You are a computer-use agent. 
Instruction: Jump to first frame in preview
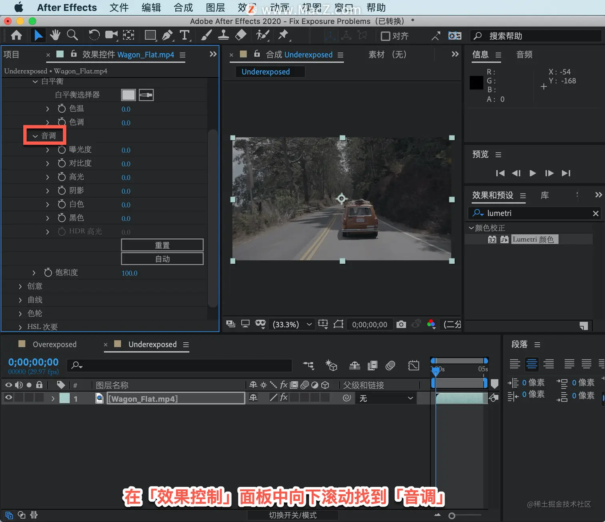[500, 173]
